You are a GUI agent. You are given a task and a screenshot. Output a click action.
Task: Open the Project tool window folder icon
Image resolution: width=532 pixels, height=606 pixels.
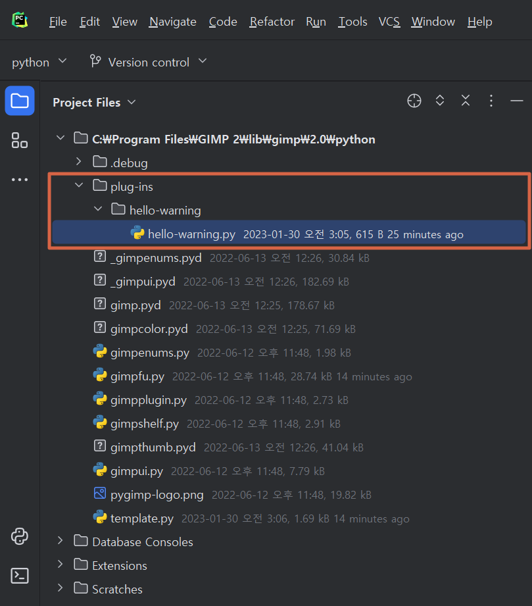click(20, 101)
